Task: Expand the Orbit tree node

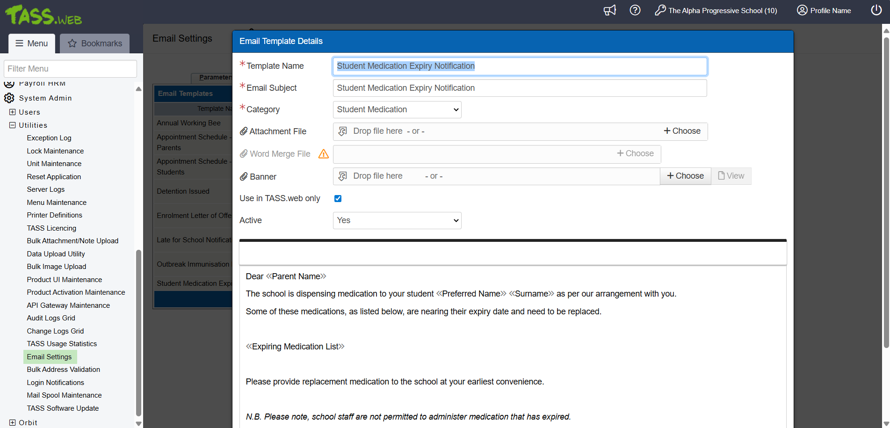Action: [x=13, y=423]
